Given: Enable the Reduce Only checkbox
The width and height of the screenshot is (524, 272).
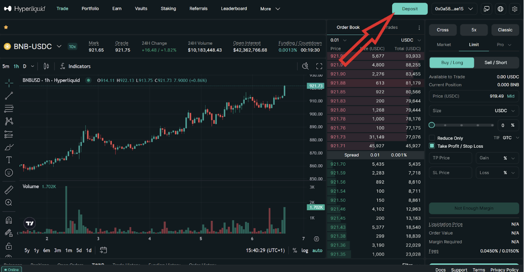Looking at the screenshot, I should point(432,138).
